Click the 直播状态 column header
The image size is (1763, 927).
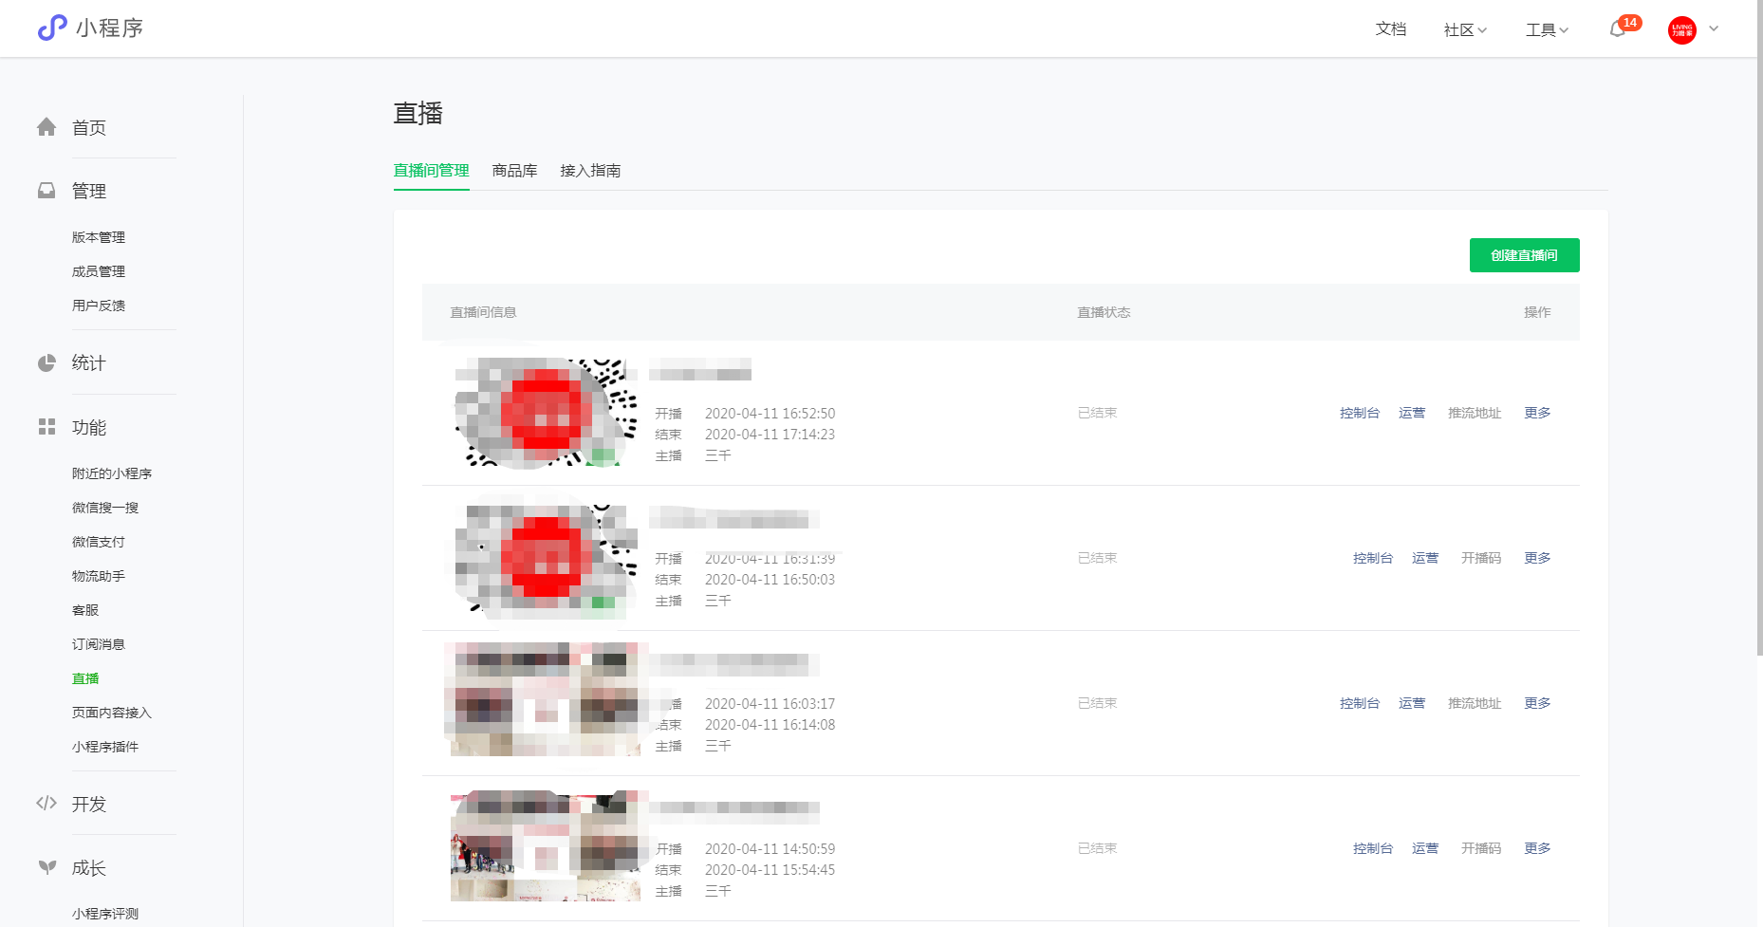click(x=1104, y=312)
